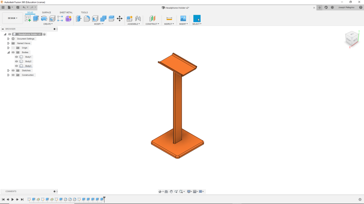Viewport: 364px width, 204px height.
Task: Click the Joseph Pellegrino account name
Action: 346,8
